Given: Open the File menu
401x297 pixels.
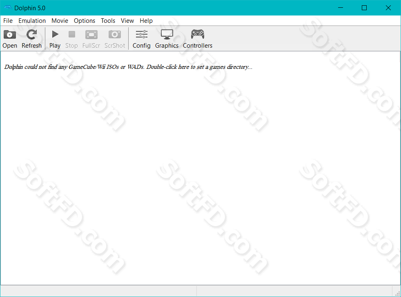Looking at the screenshot, I should 8,21.
